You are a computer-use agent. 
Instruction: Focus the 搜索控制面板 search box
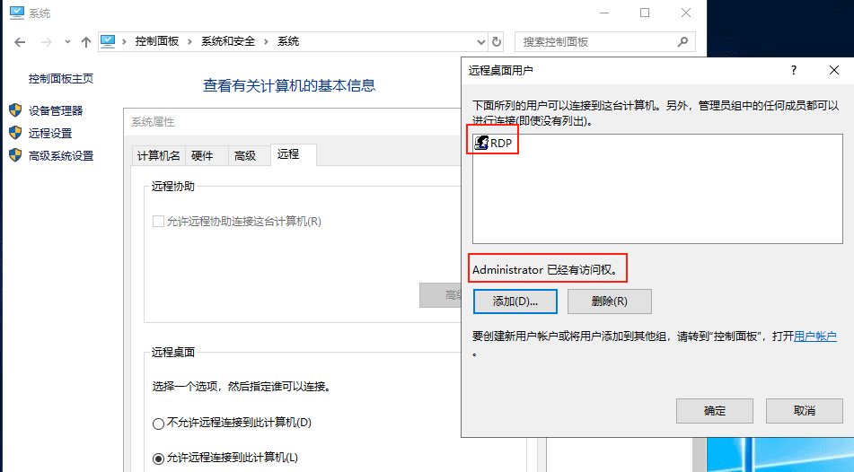point(604,42)
